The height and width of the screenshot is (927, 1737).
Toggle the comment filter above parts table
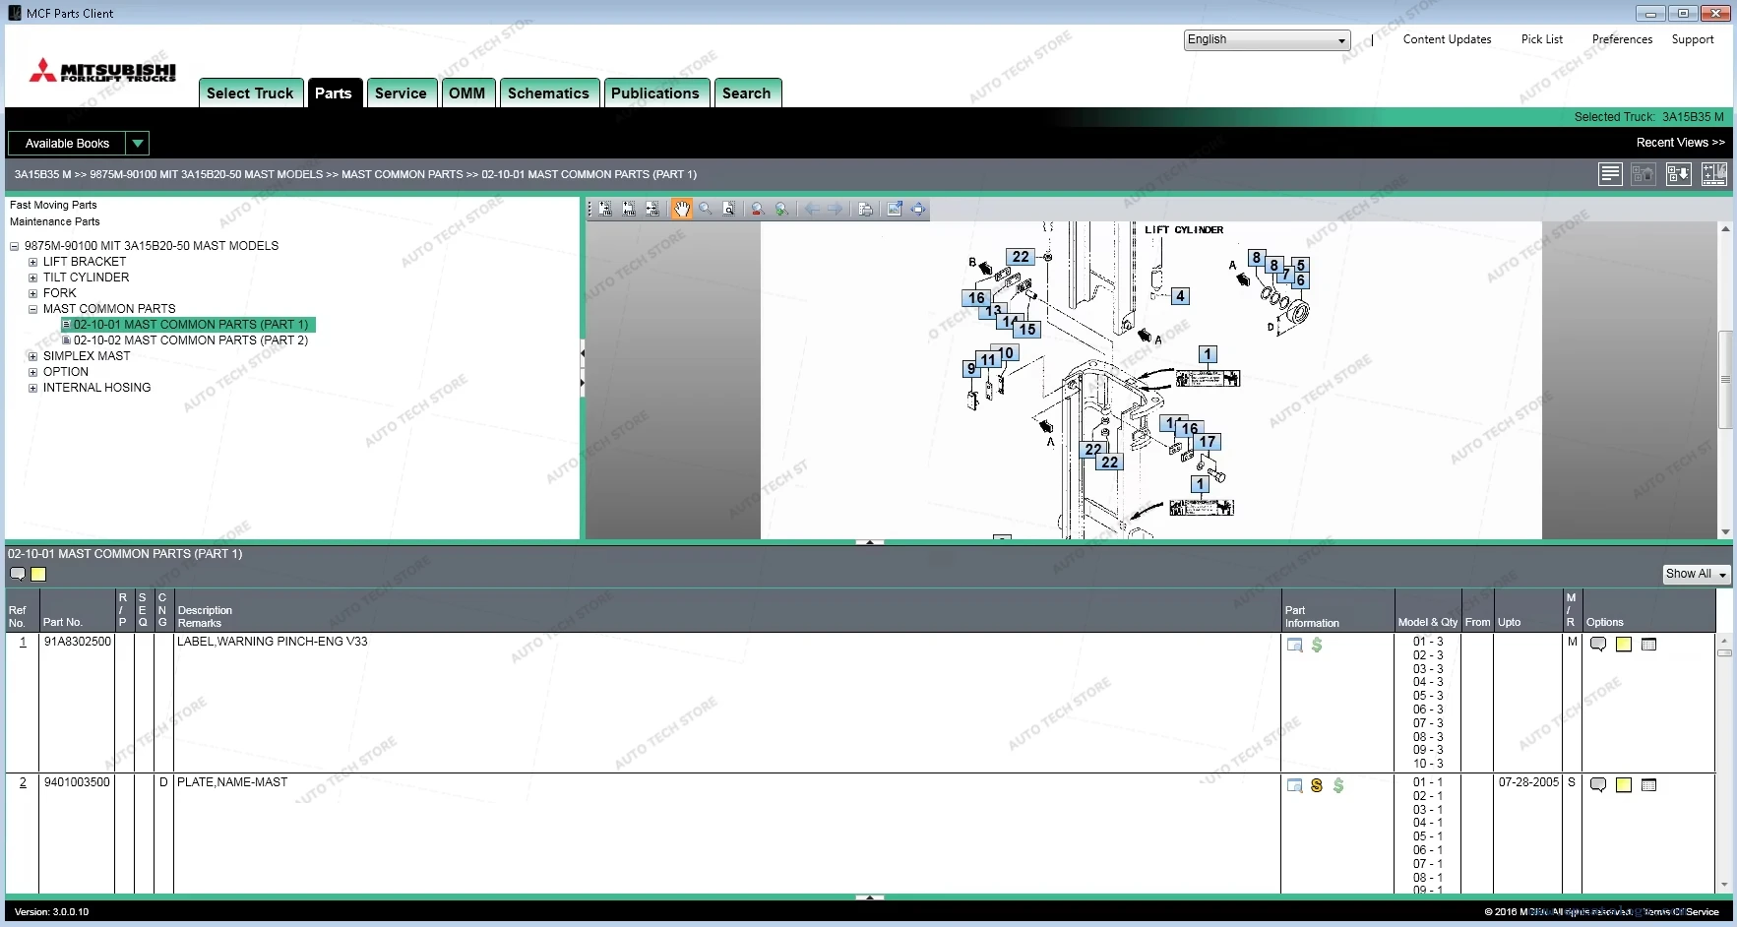click(18, 575)
